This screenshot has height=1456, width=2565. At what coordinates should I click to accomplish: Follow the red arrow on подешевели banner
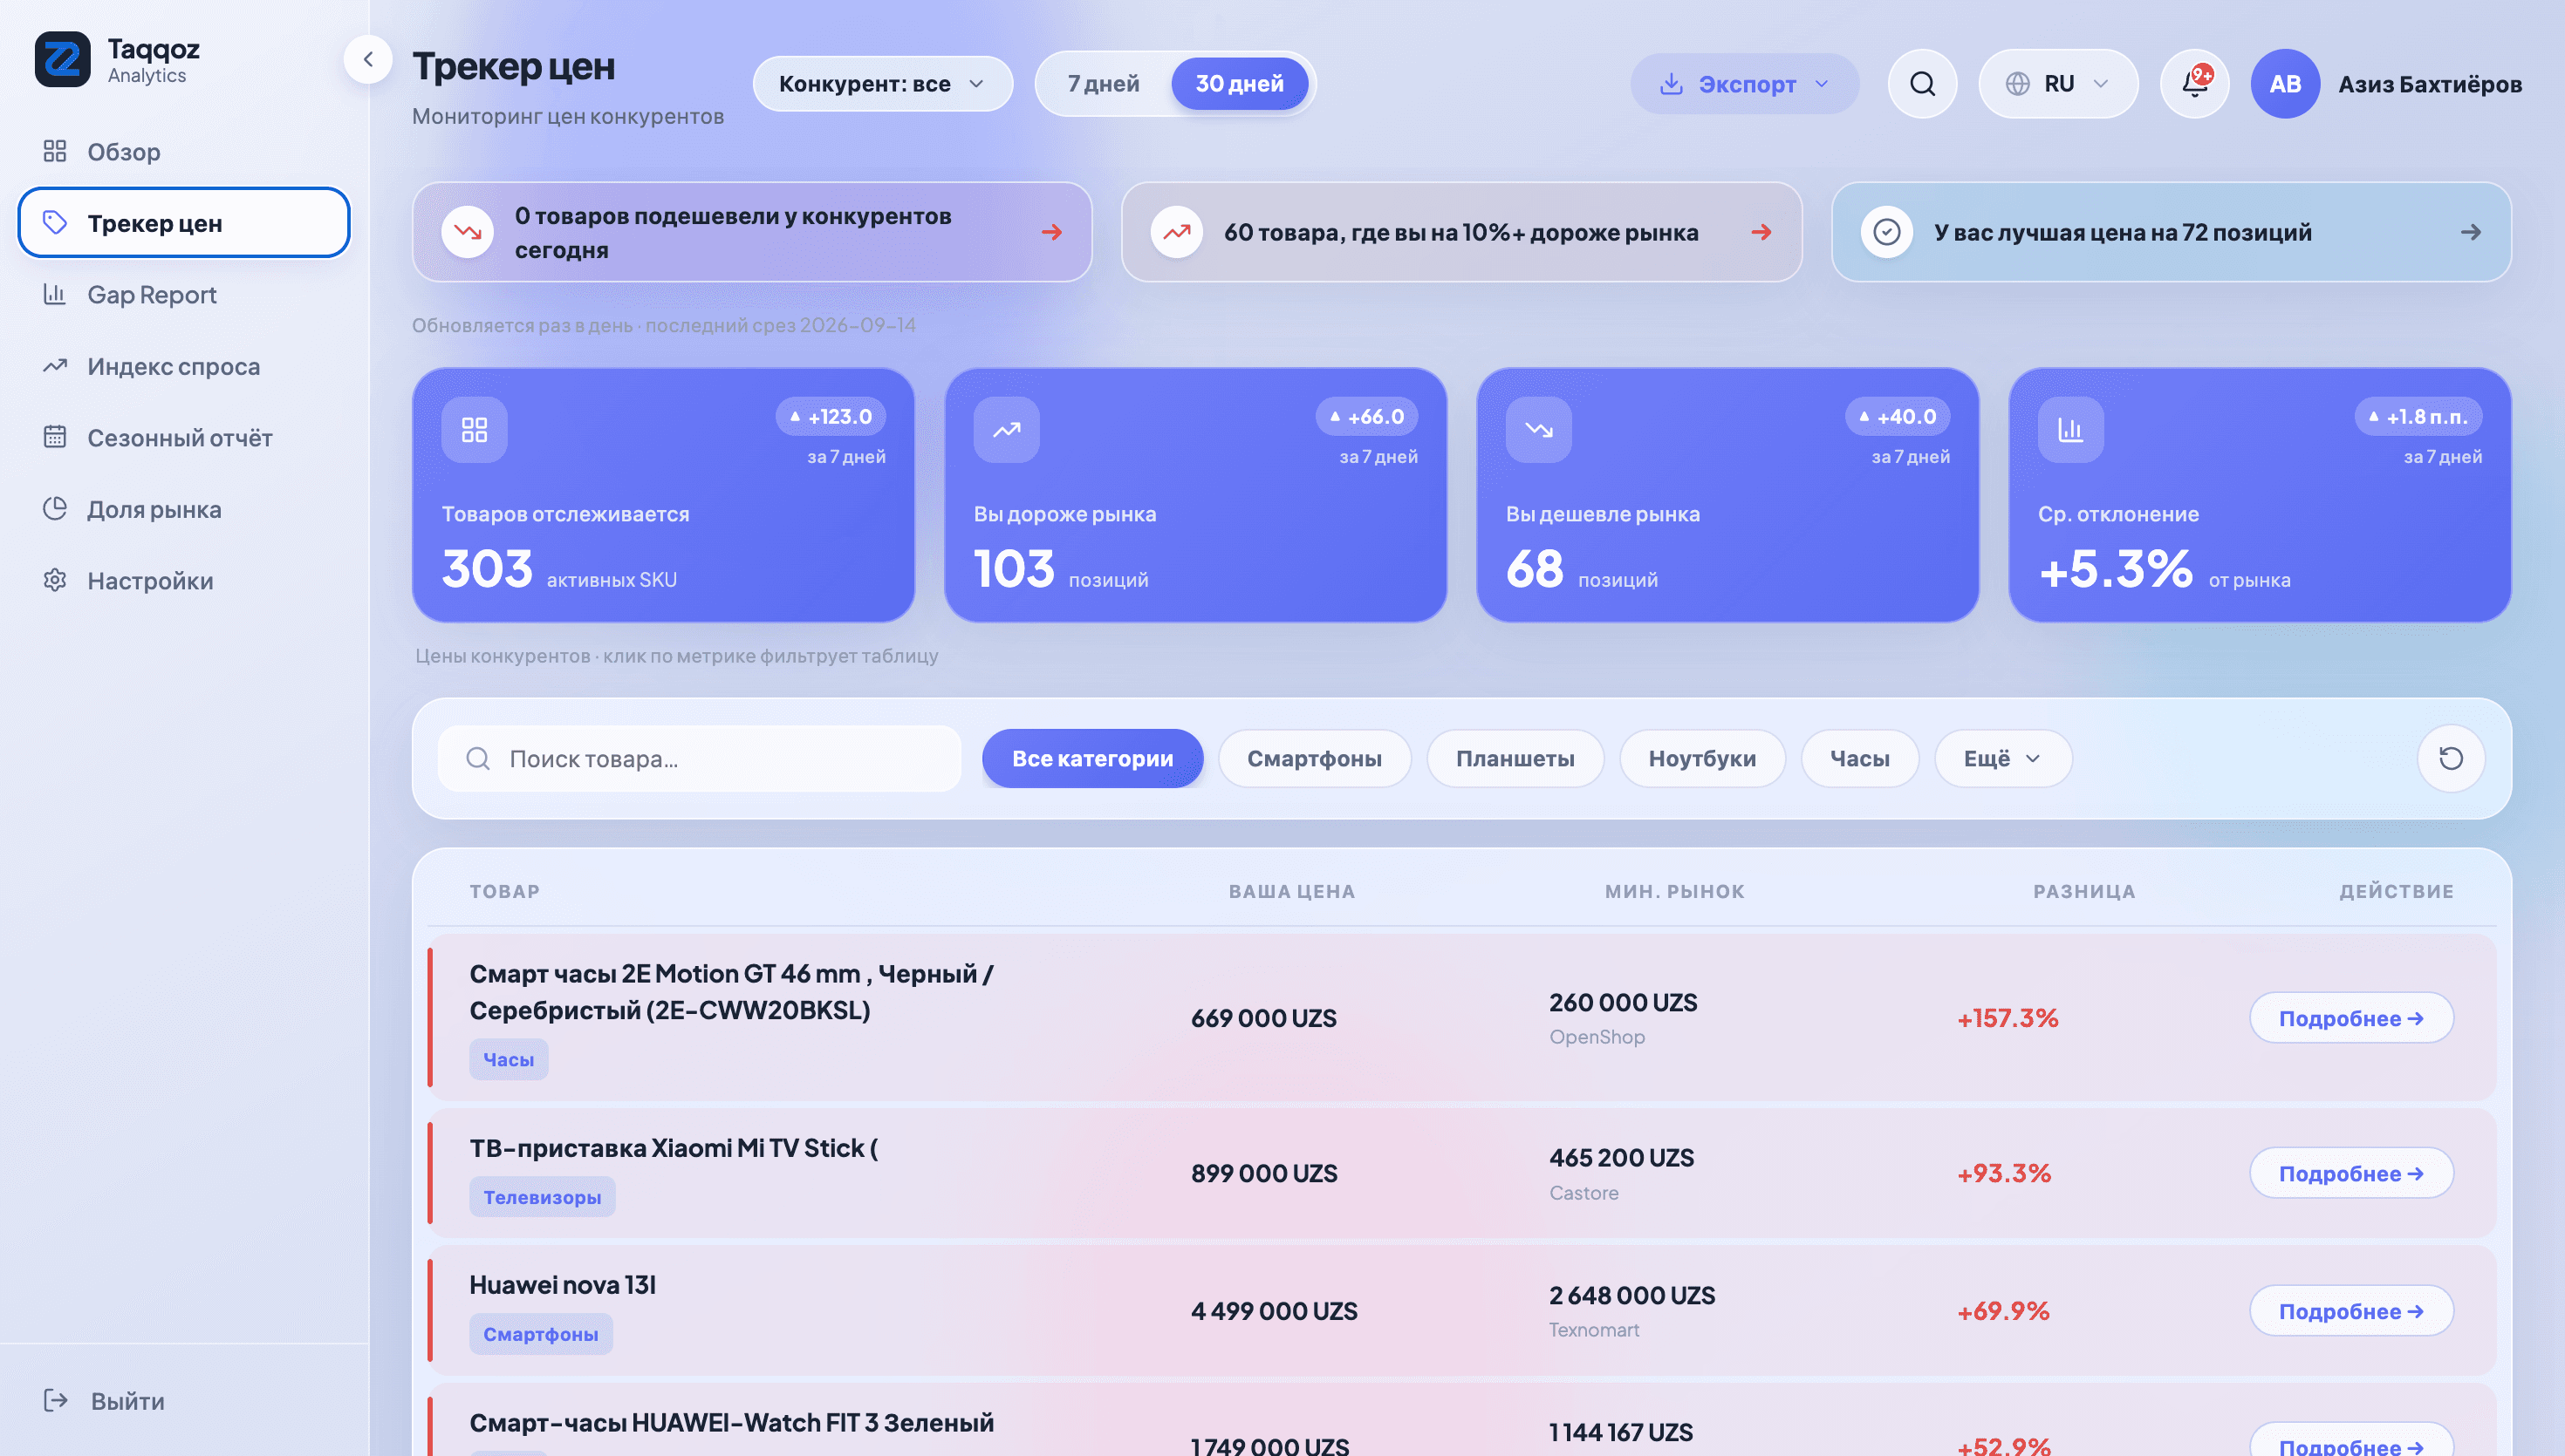coord(1051,232)
